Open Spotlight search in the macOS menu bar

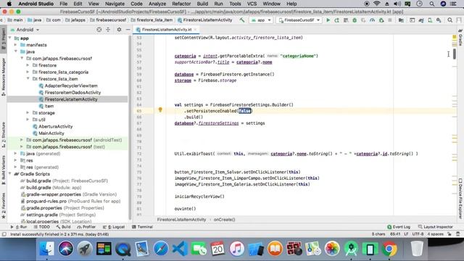(432, 4)
